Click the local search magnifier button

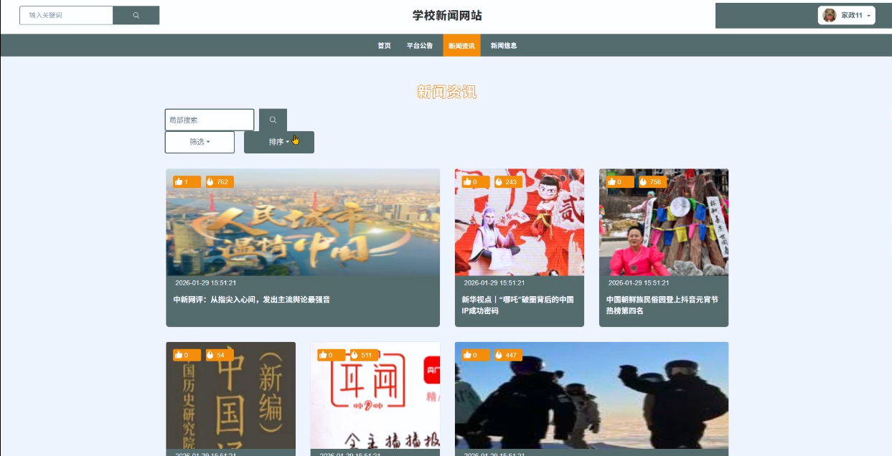coord(273,120)
